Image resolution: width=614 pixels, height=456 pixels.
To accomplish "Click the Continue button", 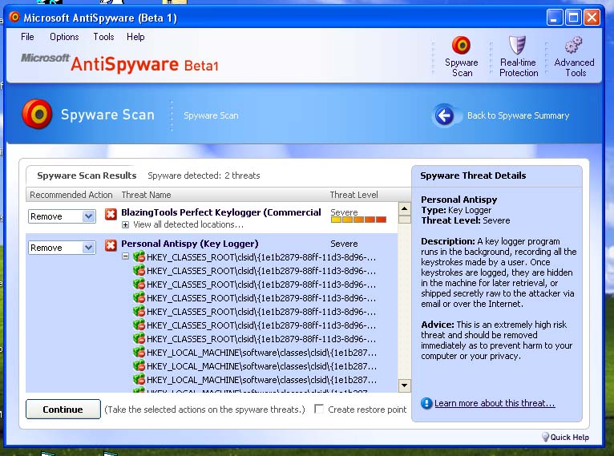I will point(63,410).
